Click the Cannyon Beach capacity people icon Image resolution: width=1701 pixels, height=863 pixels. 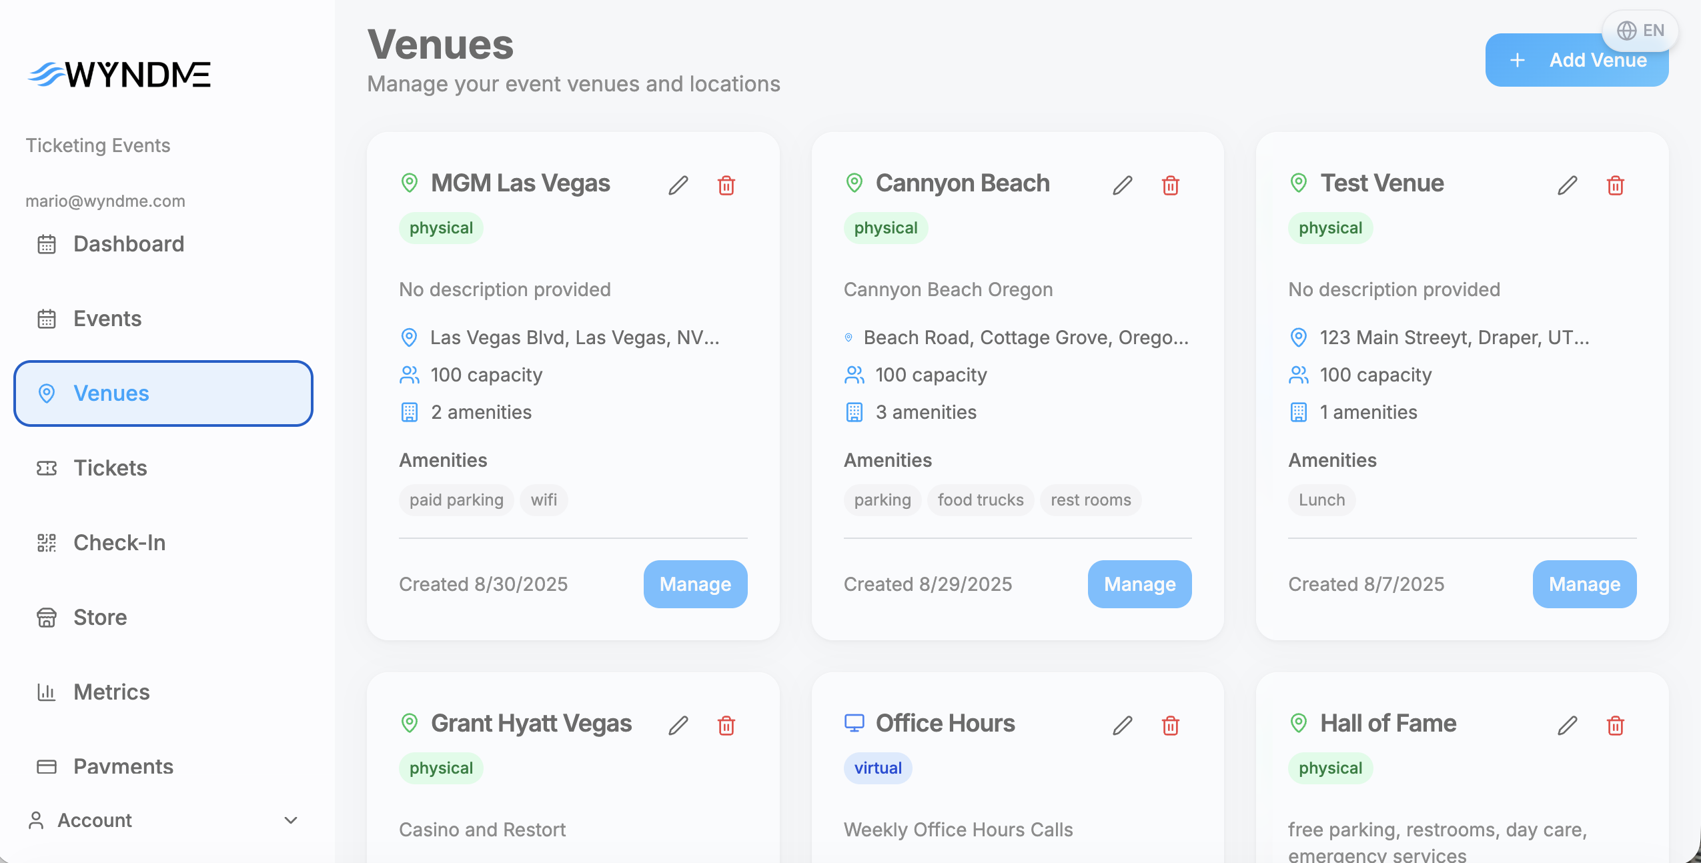tap(855, 375)
